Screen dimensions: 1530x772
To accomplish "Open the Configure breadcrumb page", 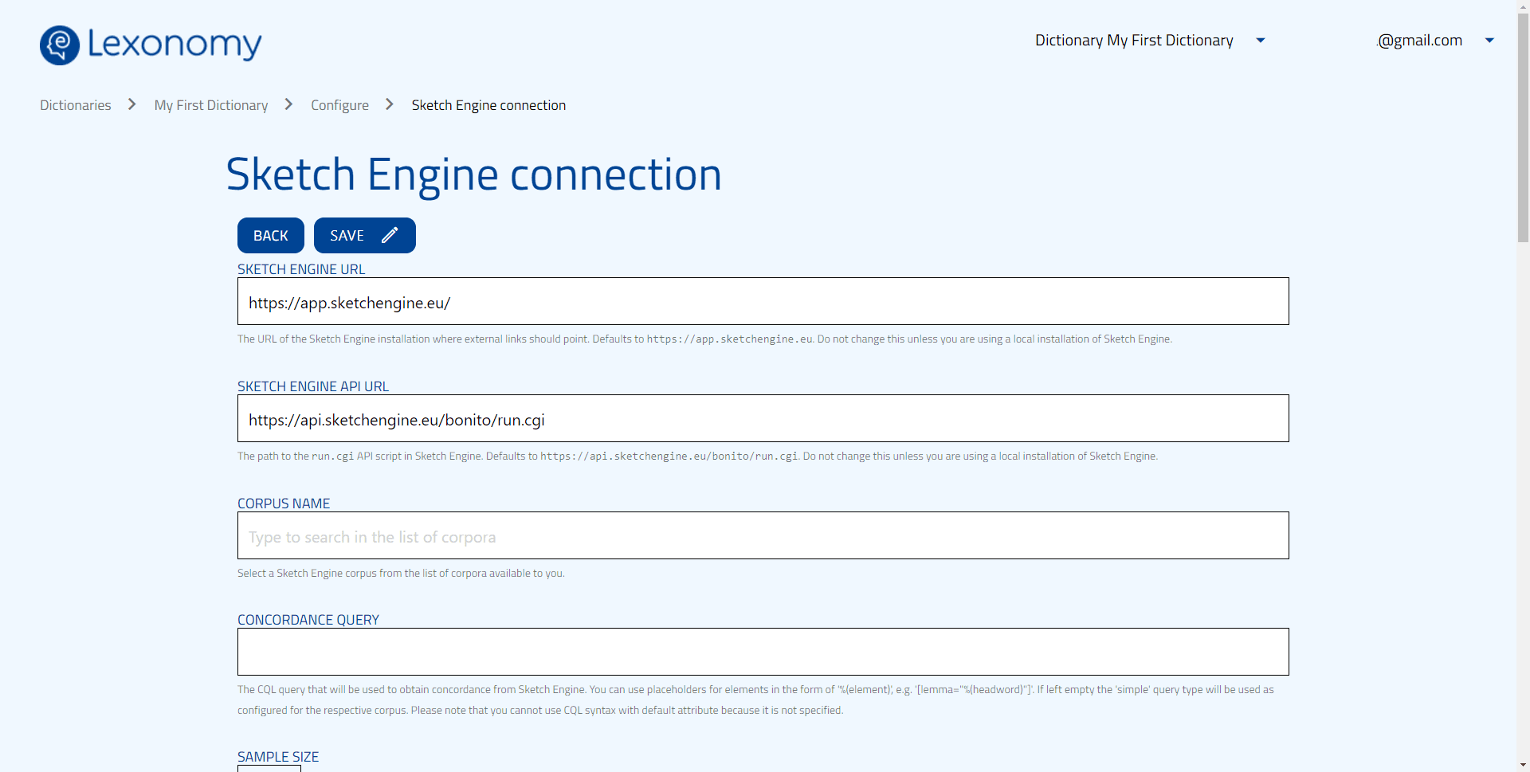I will coord(339,105).
